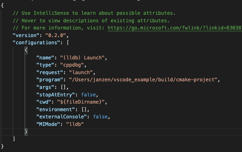The height and width of the screenshot is (152, 242).
Task: Click the "externalConsole" key
Action: [x=61, y=117]
